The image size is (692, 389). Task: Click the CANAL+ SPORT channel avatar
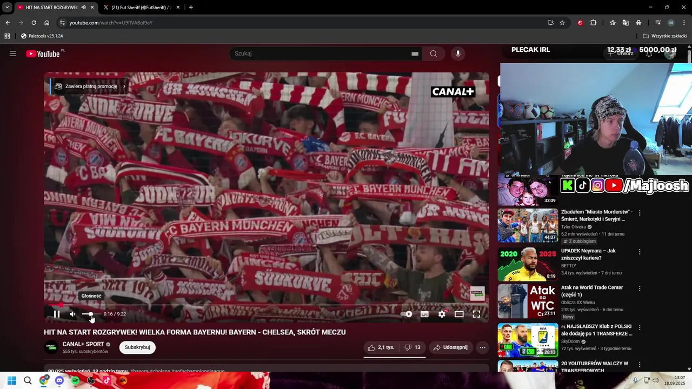[51, 347]
